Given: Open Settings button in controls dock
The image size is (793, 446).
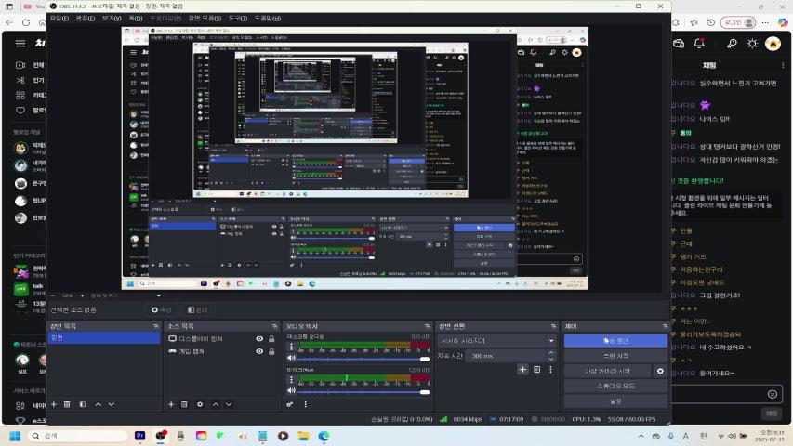Looking at the screenshot, I should coord(615,401).
